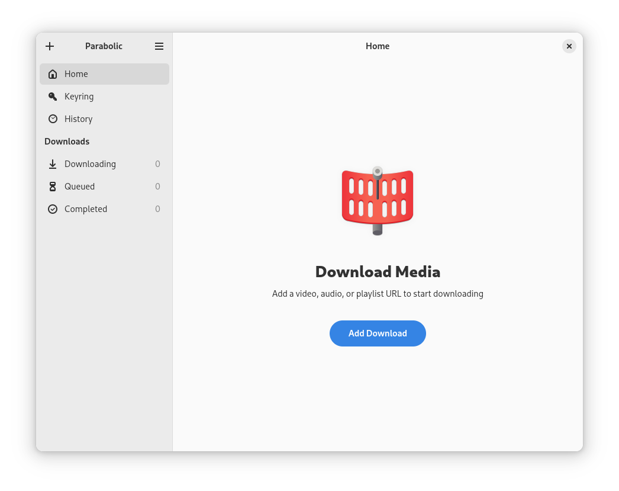Click the Home title in the header bar

(378, 46)
